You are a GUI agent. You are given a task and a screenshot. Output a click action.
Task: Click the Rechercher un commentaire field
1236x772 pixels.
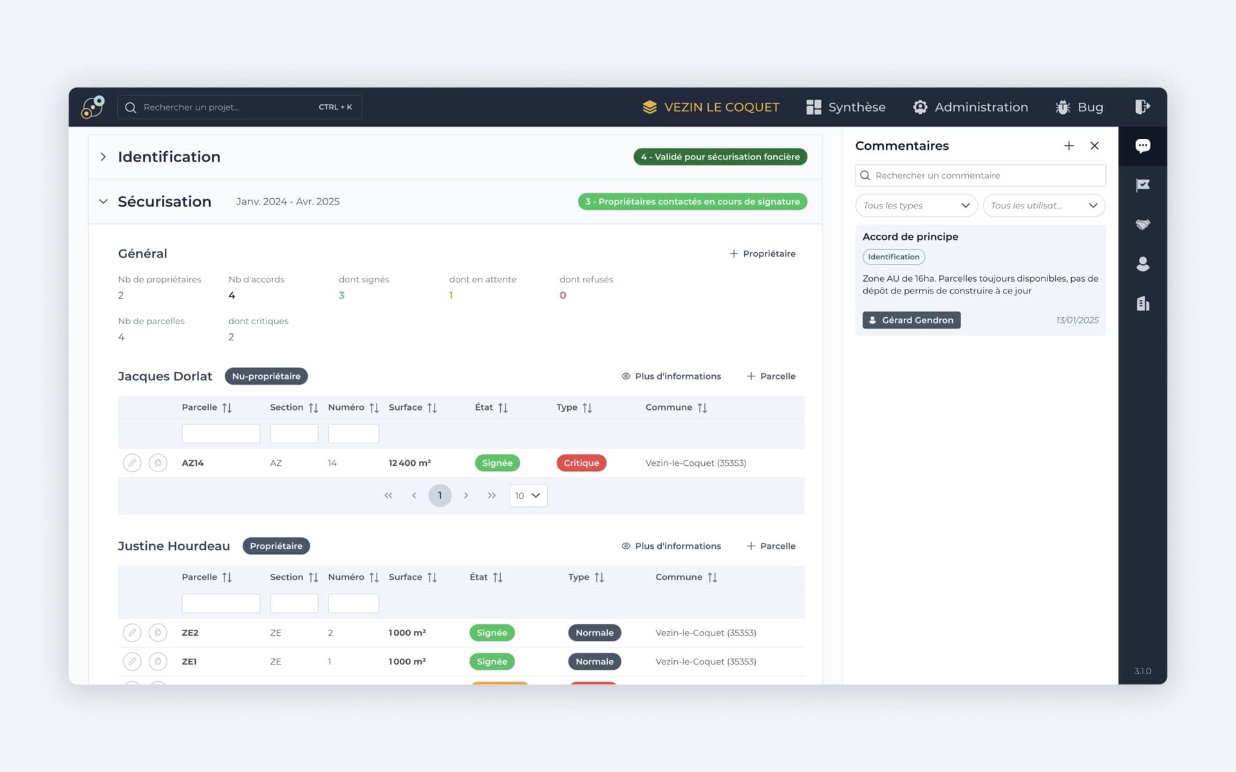point(980,176)
